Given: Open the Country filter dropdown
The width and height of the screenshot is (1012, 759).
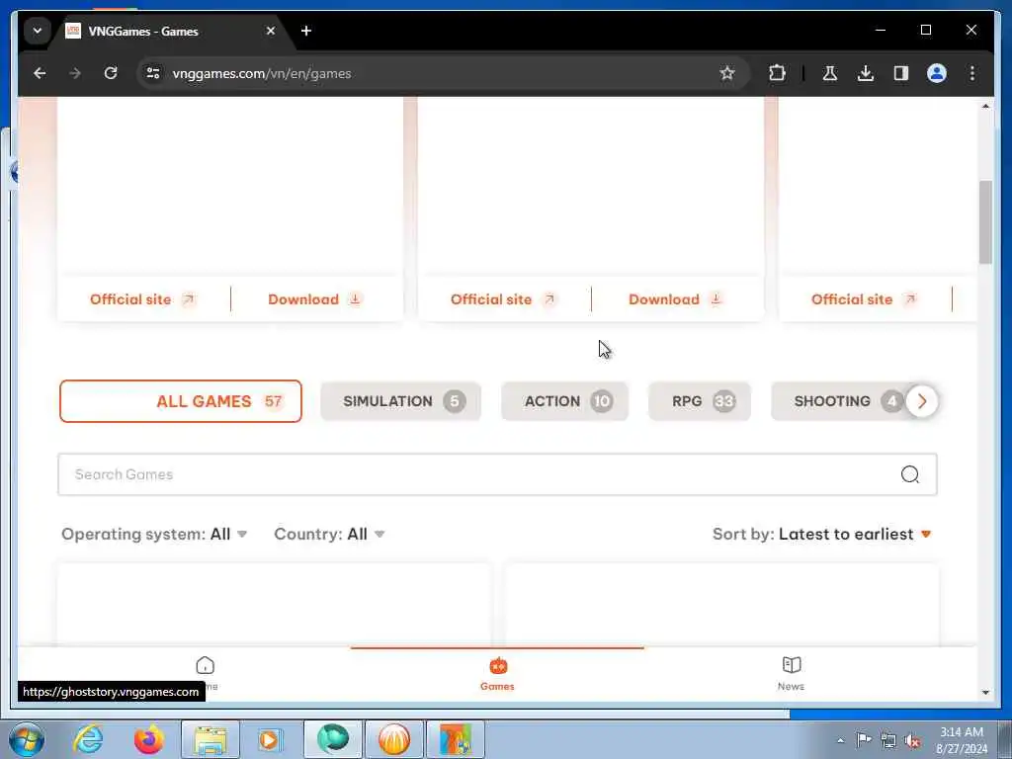Looking at the screenshot, I should tap(329, 535).
